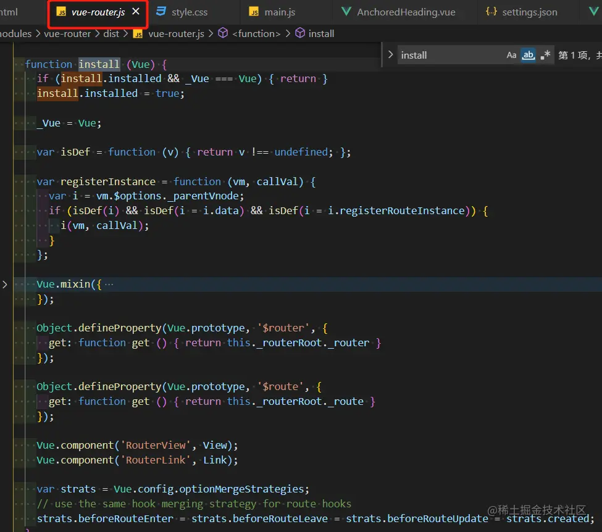Click '$router' string in defineProperty
This screenshot has width=602, height=532.
pyautogui.click(x=283, y=328)
